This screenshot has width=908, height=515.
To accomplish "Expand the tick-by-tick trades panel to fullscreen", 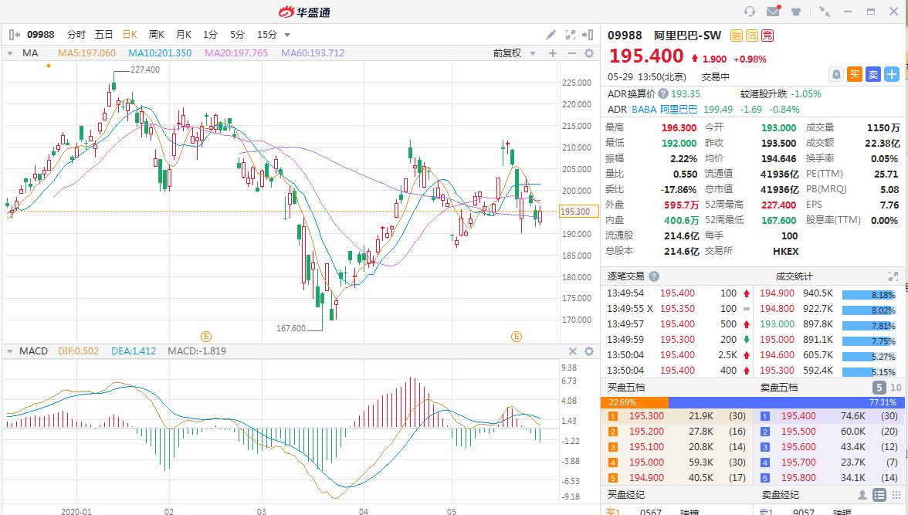I will click(893, 276).
